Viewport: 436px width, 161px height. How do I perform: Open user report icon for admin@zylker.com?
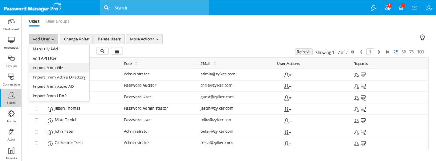tap(357, 75)
